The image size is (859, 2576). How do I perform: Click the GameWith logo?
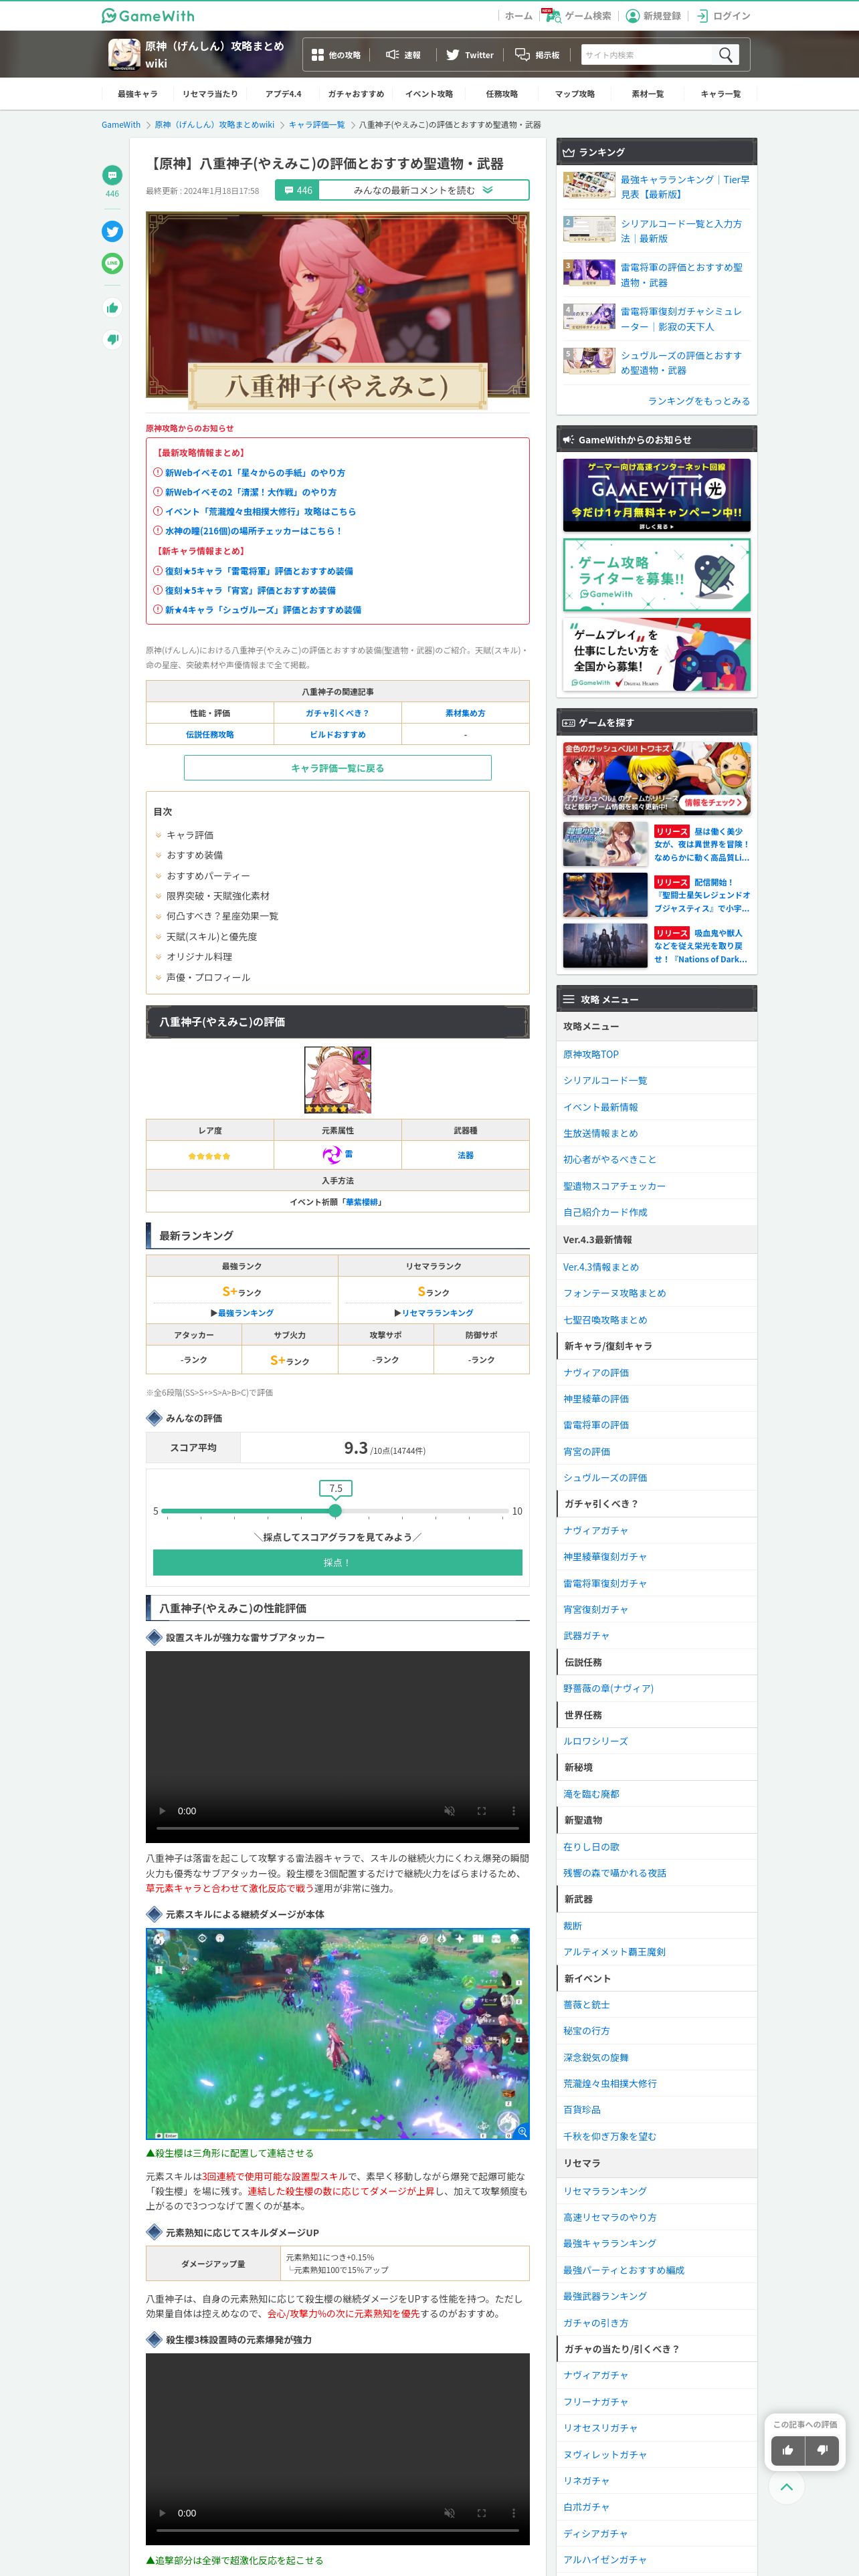tap(148, 16)
